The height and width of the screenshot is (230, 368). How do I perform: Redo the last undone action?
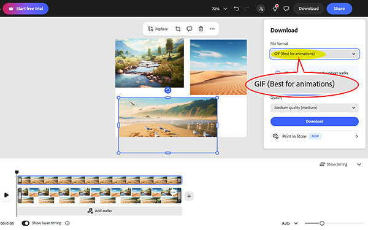[x=247, y=9]
